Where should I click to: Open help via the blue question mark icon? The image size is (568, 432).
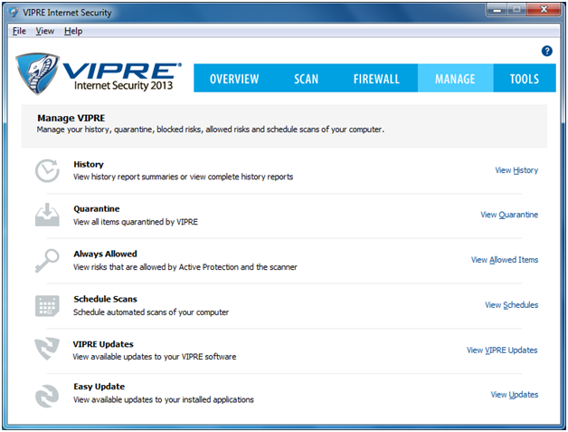[x=546, y=51]
